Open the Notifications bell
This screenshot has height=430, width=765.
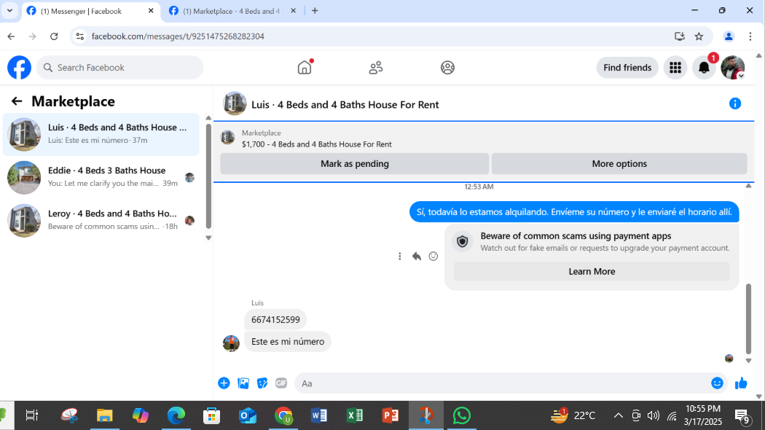pos(704,67)
